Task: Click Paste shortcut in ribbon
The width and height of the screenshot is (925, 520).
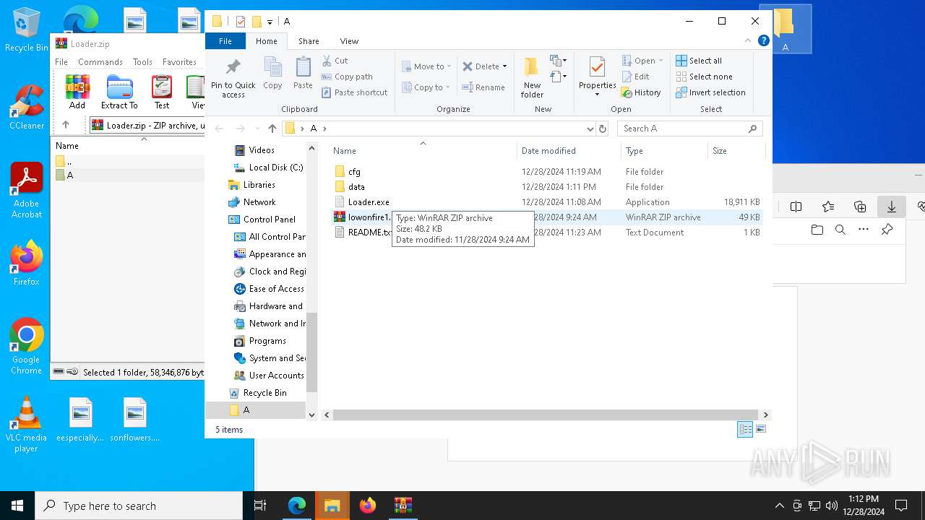Action: 354,92
